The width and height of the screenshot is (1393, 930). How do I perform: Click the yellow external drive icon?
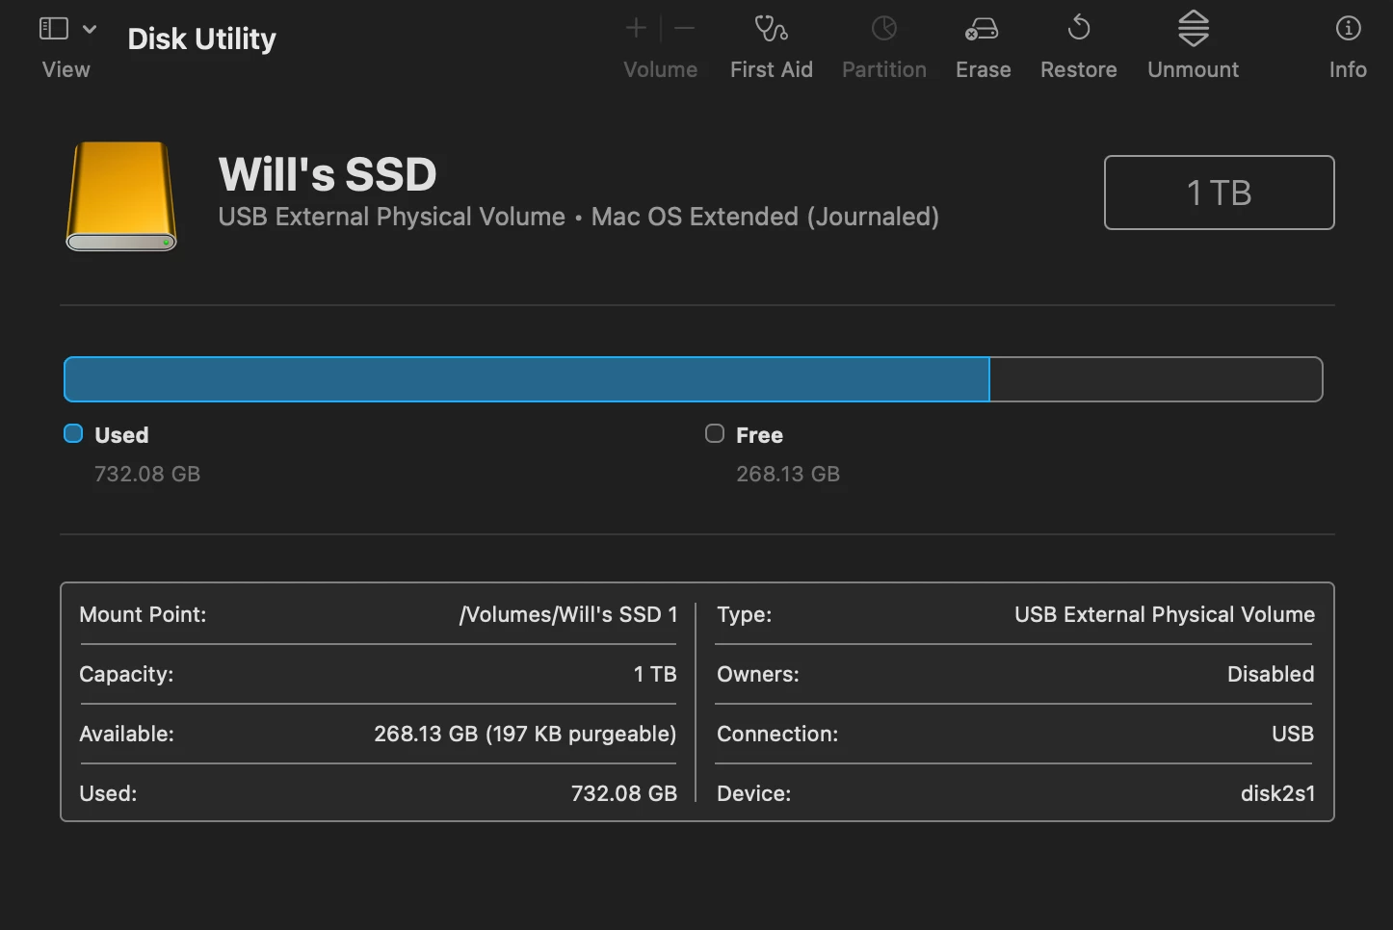tap(121, 196)
